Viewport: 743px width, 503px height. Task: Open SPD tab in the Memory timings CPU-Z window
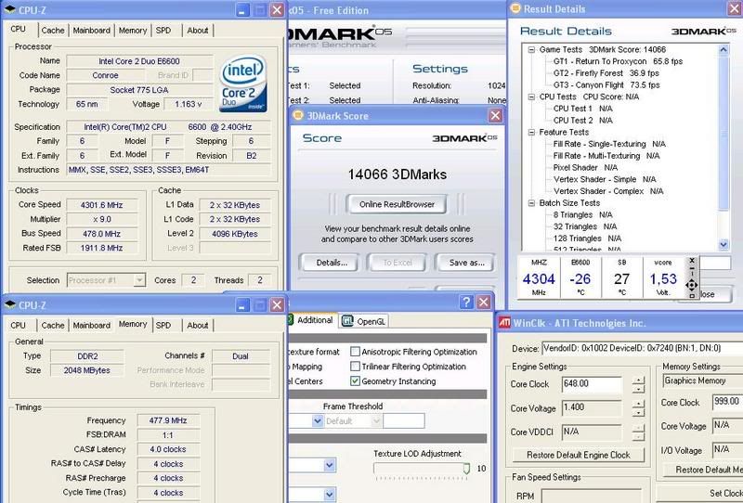[x=163, y=326]
